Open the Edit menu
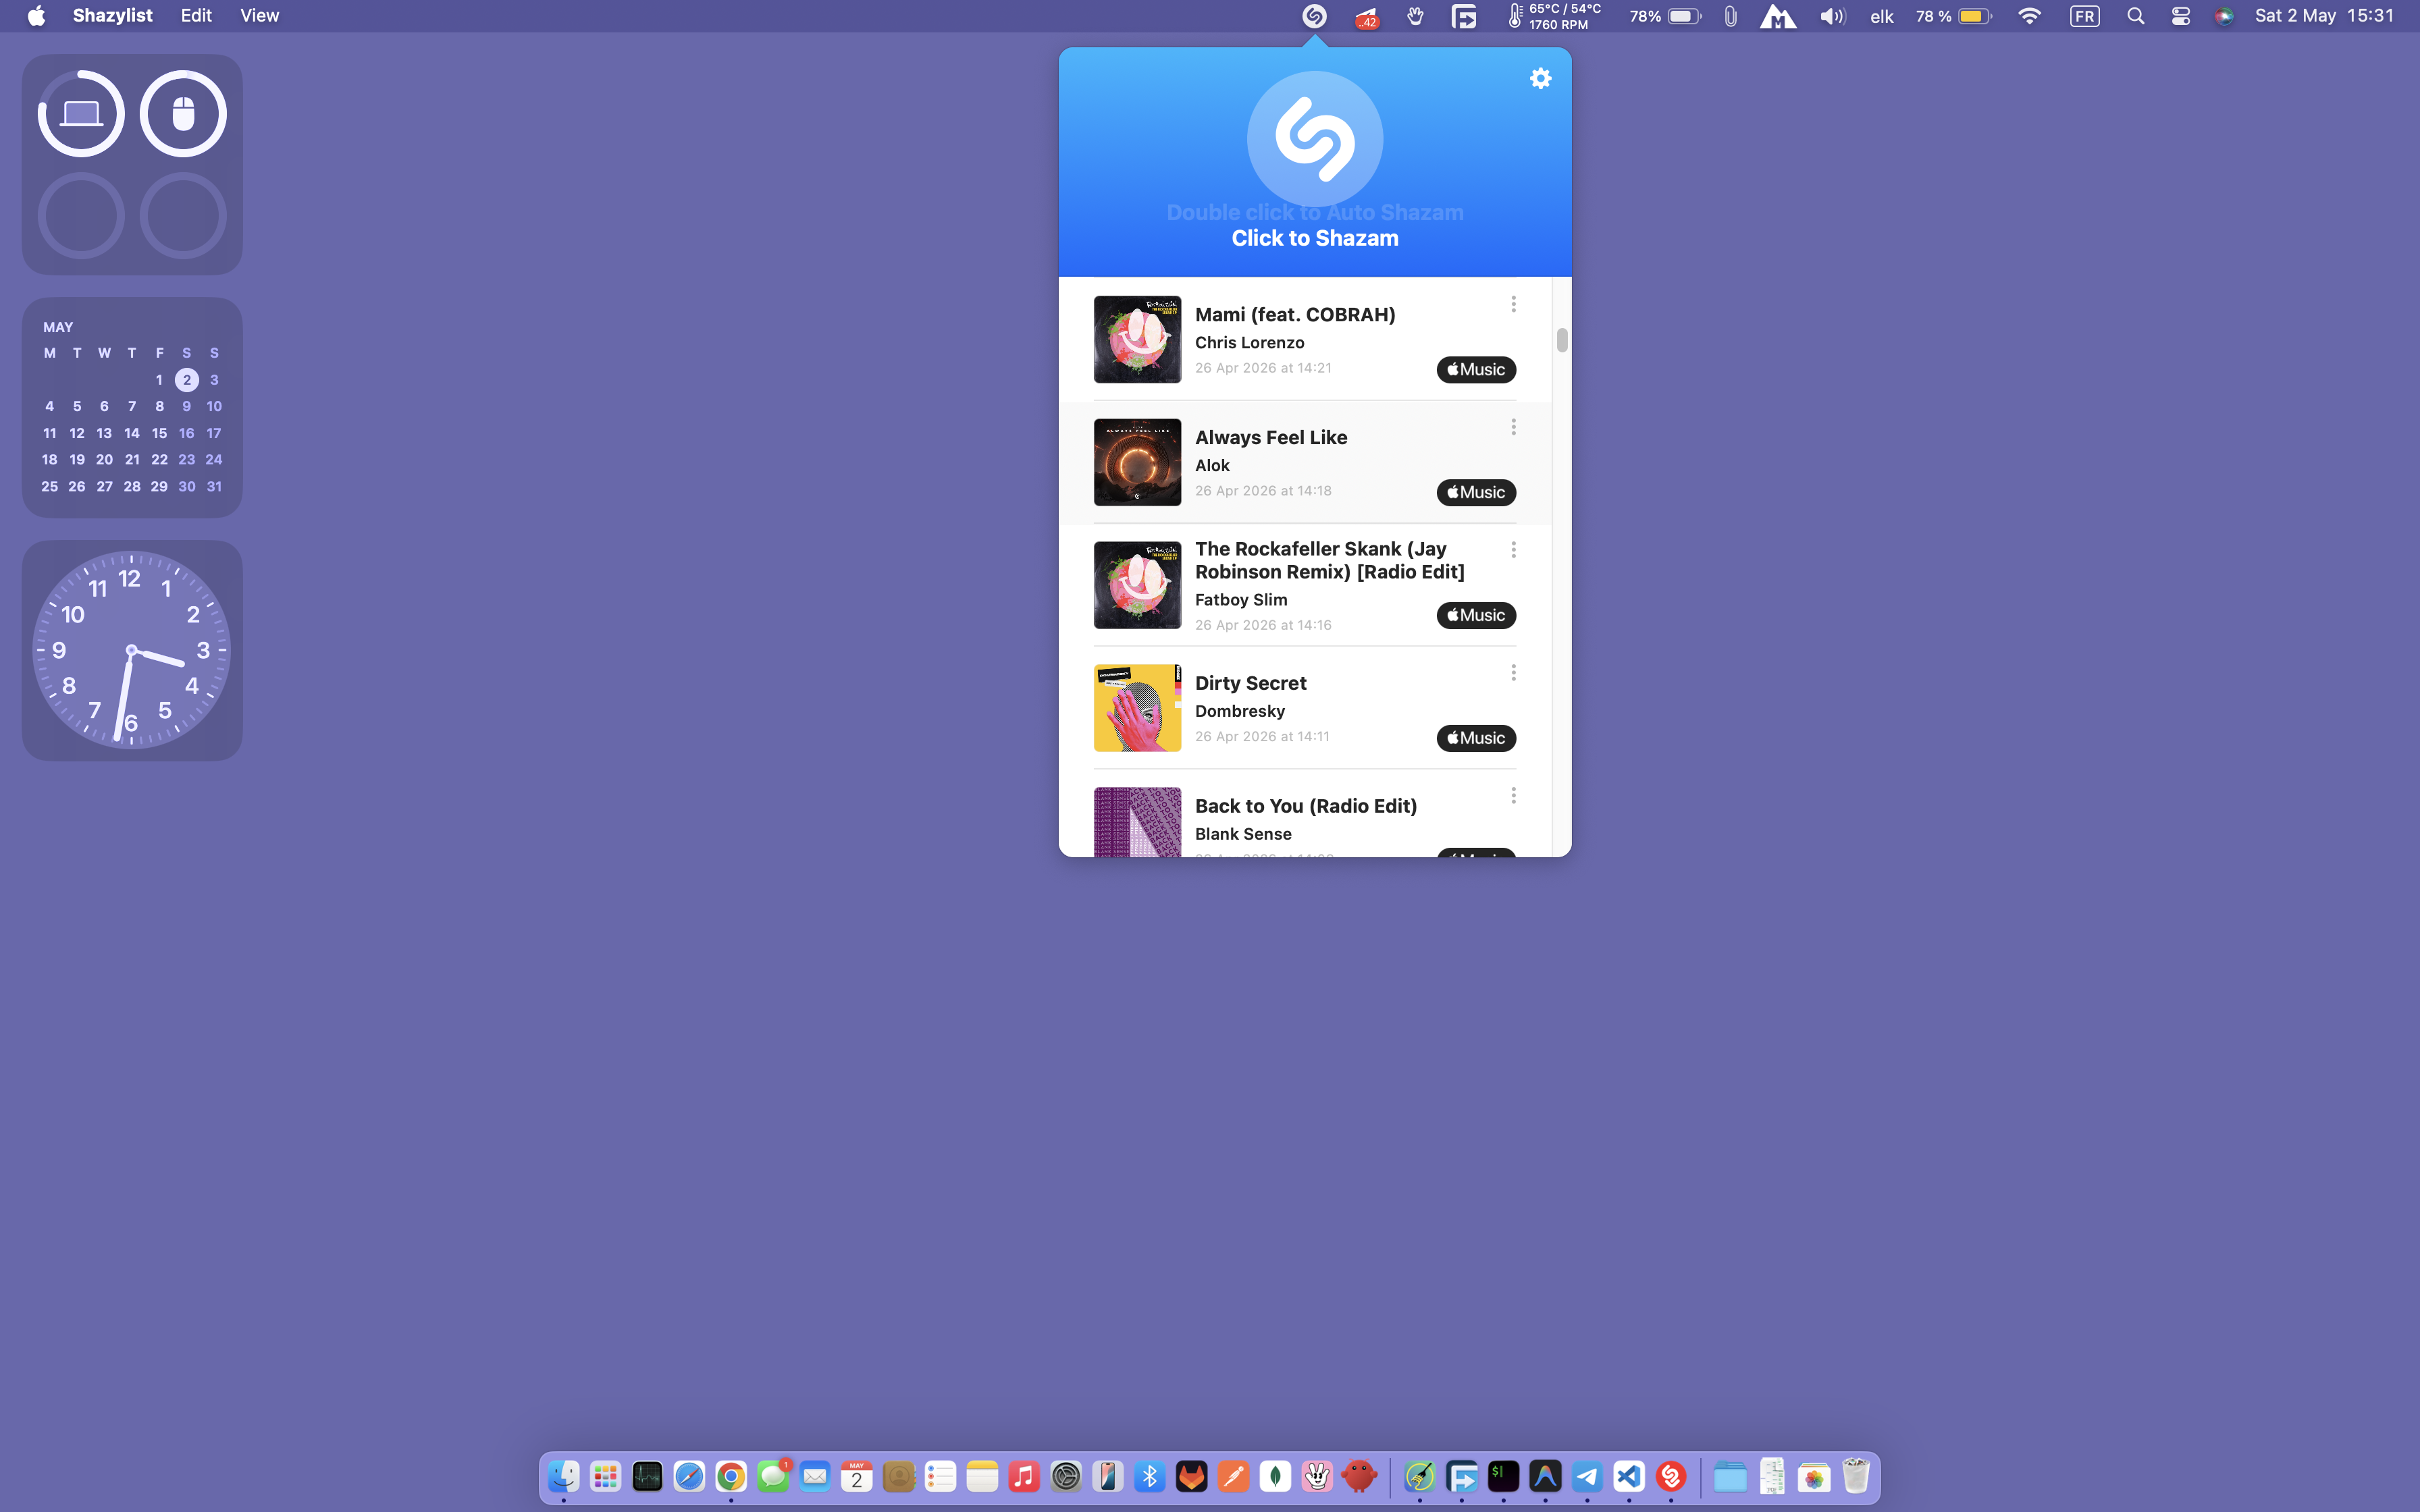The width and height of the screenshot is (2420, 1512). (x=196, y=16)
